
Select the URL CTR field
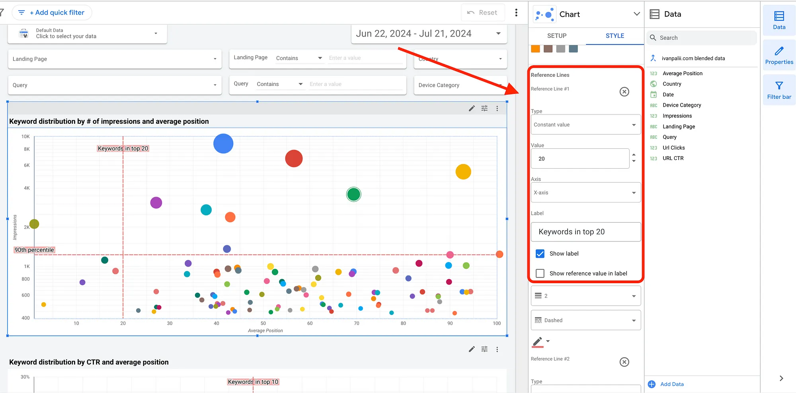[673, 158]
